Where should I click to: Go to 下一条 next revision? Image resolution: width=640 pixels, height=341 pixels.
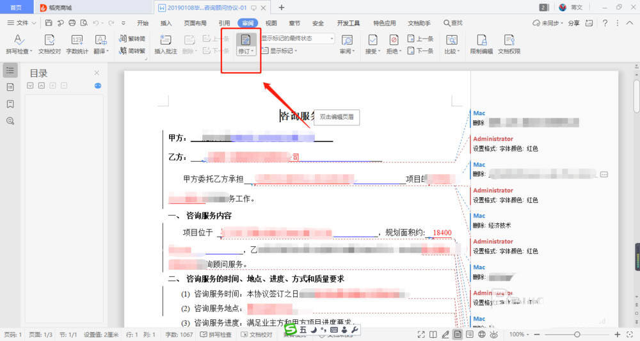(420, 51)
